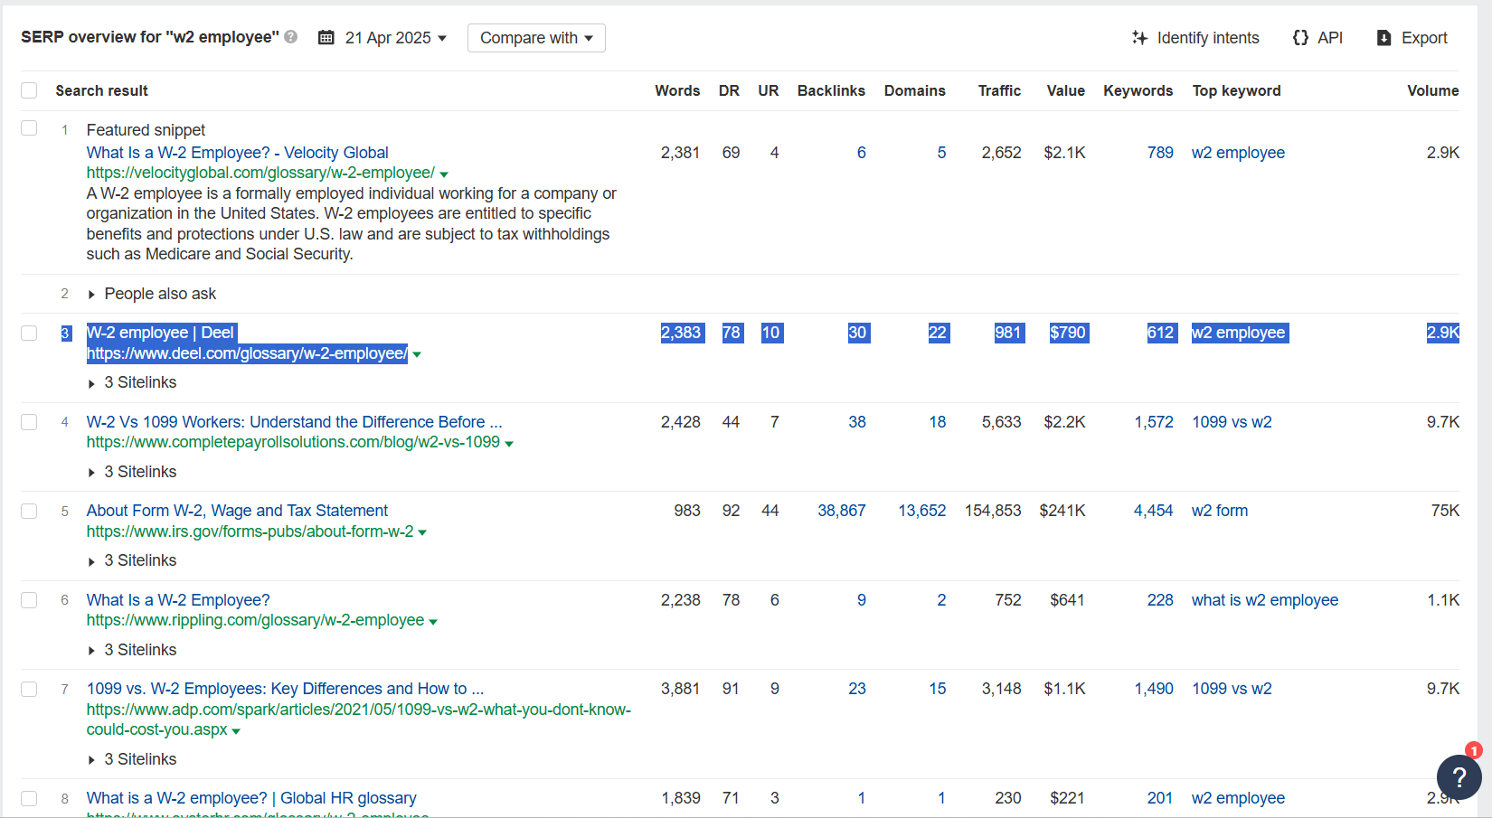This screenshot has height=818, width=1492.
Task: Toggle the select-all checkbox in header row
Action: coord(29,90)
